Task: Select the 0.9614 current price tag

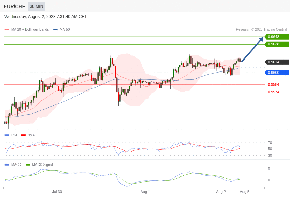Action: (276, 62)
